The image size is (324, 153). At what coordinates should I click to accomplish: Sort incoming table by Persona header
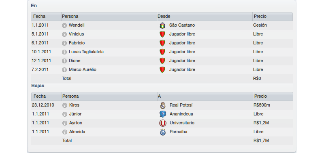[109, 16]
